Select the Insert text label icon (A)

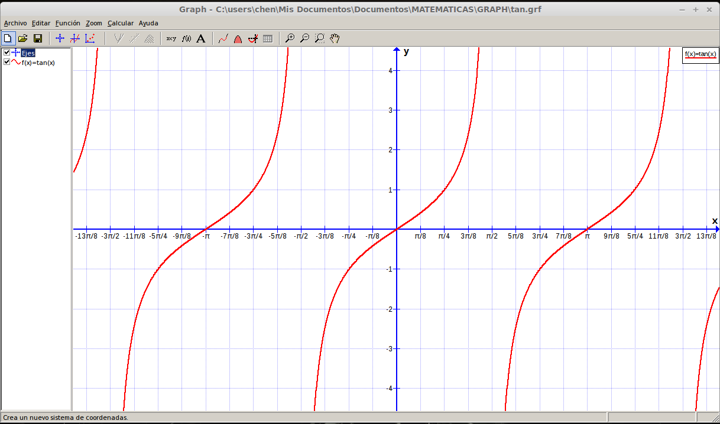(x=202, y=38)
